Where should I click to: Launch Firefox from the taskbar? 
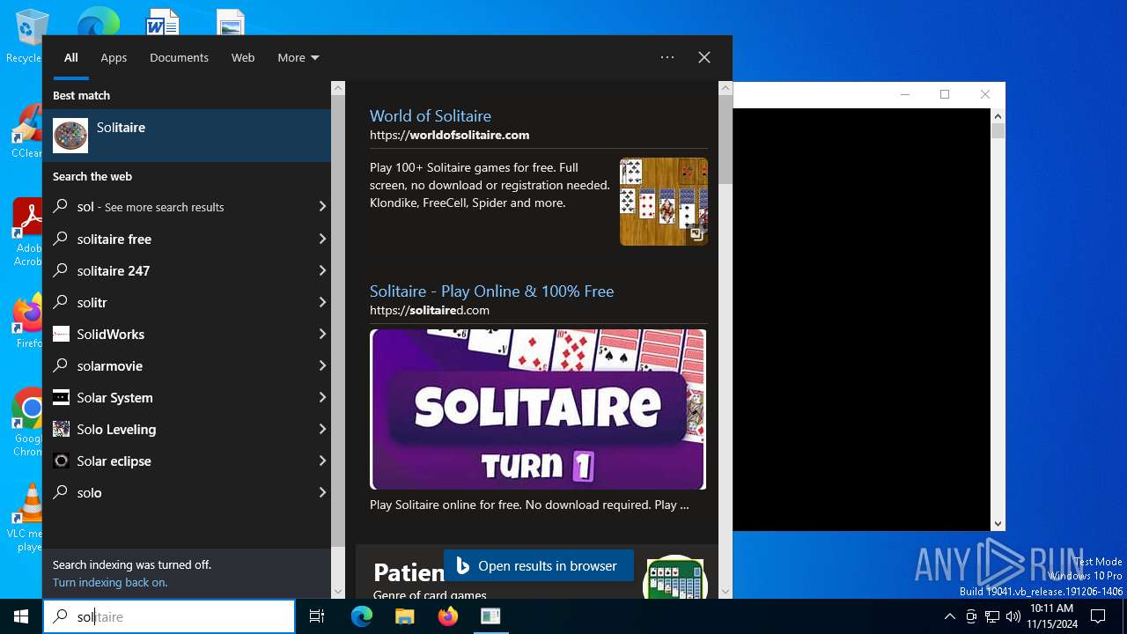point(447,616)
